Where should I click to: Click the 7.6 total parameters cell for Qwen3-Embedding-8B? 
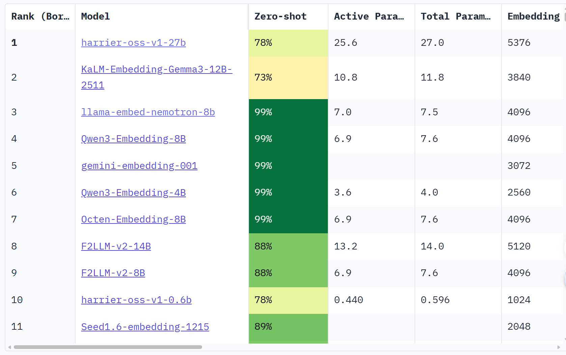(458, 139)
